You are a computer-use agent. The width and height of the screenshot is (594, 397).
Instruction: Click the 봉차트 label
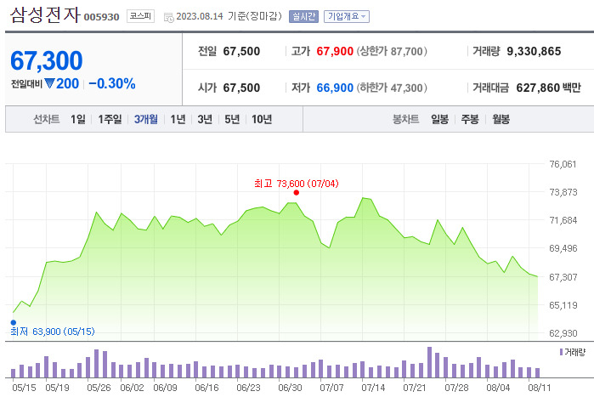405,119
